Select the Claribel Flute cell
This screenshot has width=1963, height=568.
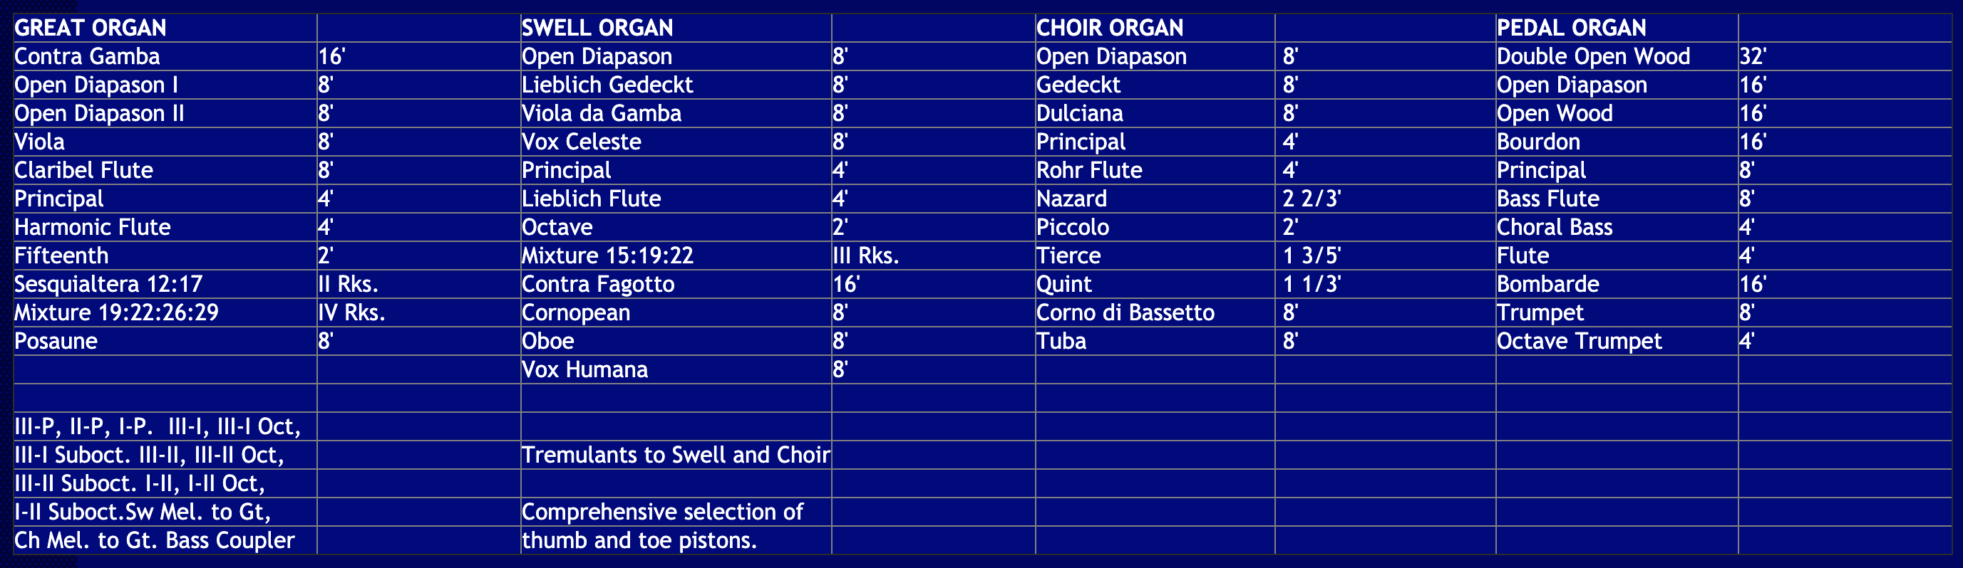click(84, 170)
